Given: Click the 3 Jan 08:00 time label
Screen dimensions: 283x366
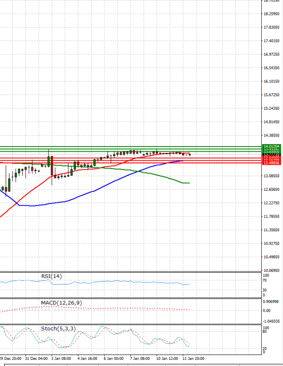Looking at the screenshot, I should [x=61, y=358].
